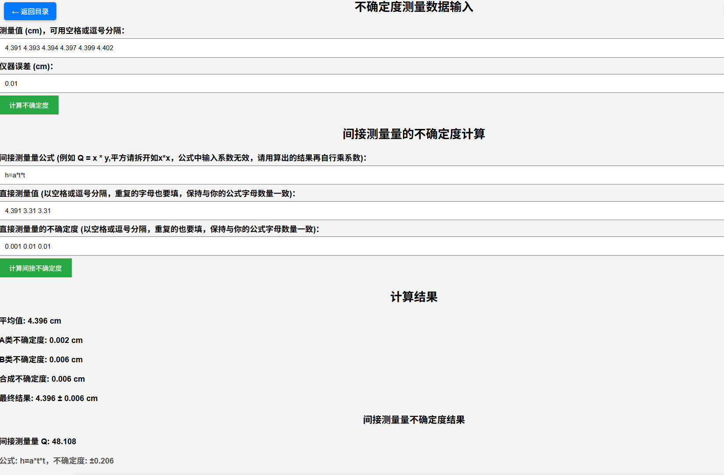Select the 最终结果 result line
The width and height of the screenshot is (724, 475).
coord(48,398)
